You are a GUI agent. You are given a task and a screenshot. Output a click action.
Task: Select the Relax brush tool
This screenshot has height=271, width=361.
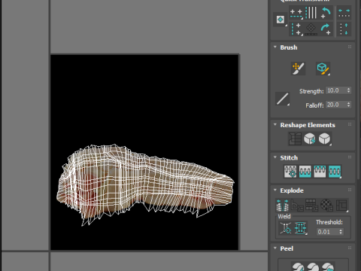click(x=323, y=69)
